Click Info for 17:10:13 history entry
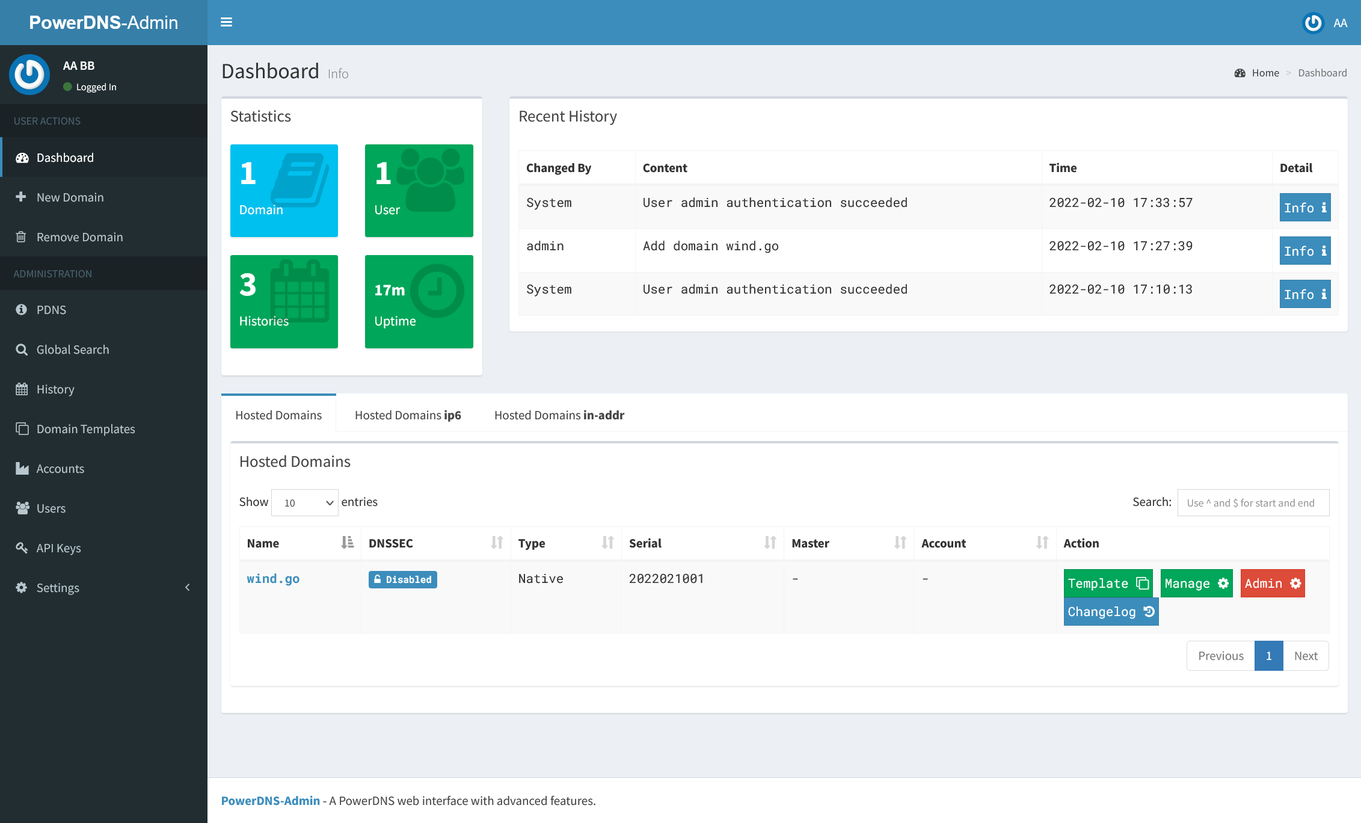 tap(1305, 294)
